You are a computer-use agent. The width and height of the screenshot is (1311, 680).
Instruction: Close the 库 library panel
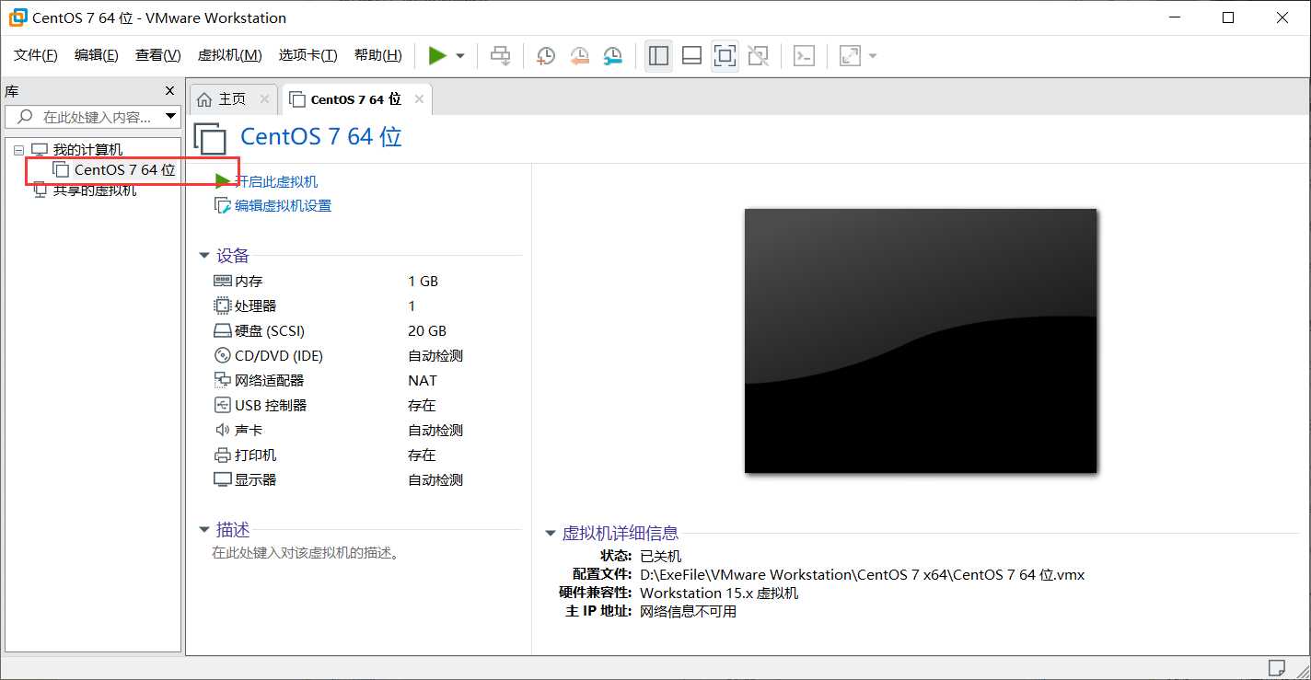(x=169, y=90)
